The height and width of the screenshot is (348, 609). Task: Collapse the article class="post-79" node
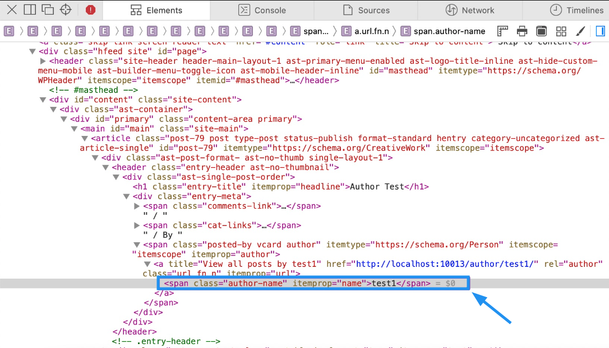[x=85, y=138]
